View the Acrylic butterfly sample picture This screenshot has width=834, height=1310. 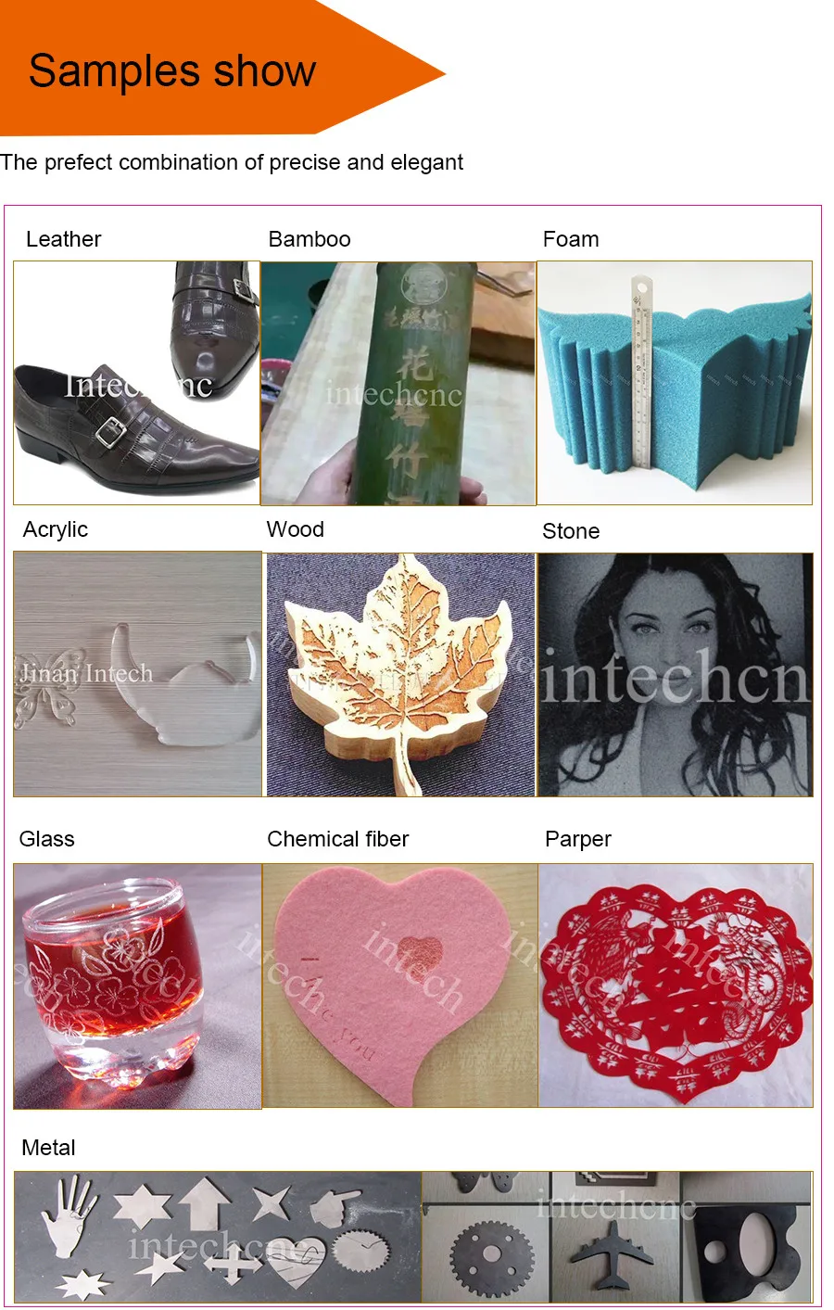tap(138, 674)
